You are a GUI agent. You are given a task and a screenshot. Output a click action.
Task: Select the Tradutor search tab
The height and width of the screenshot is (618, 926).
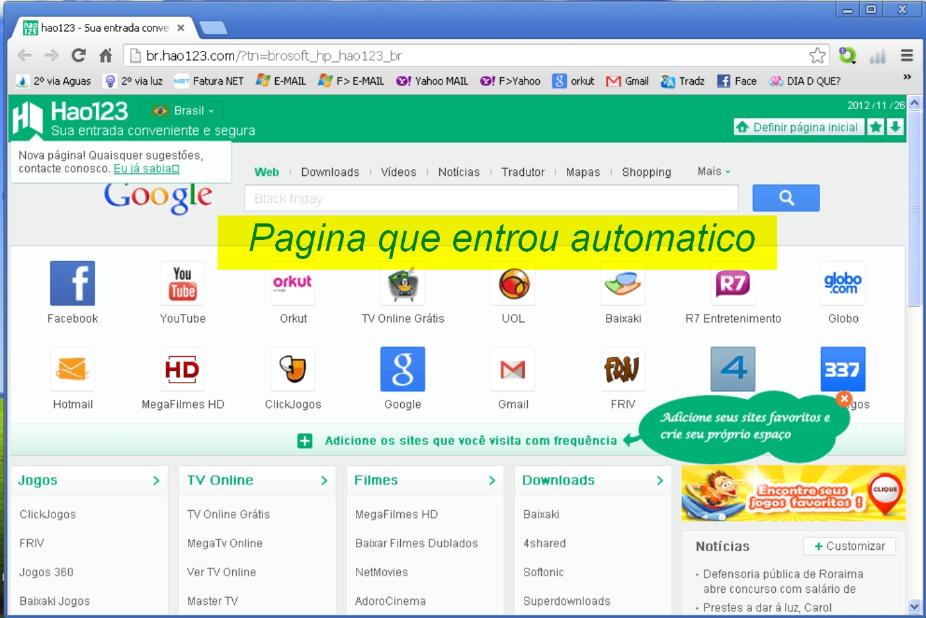tap(523, 172)
